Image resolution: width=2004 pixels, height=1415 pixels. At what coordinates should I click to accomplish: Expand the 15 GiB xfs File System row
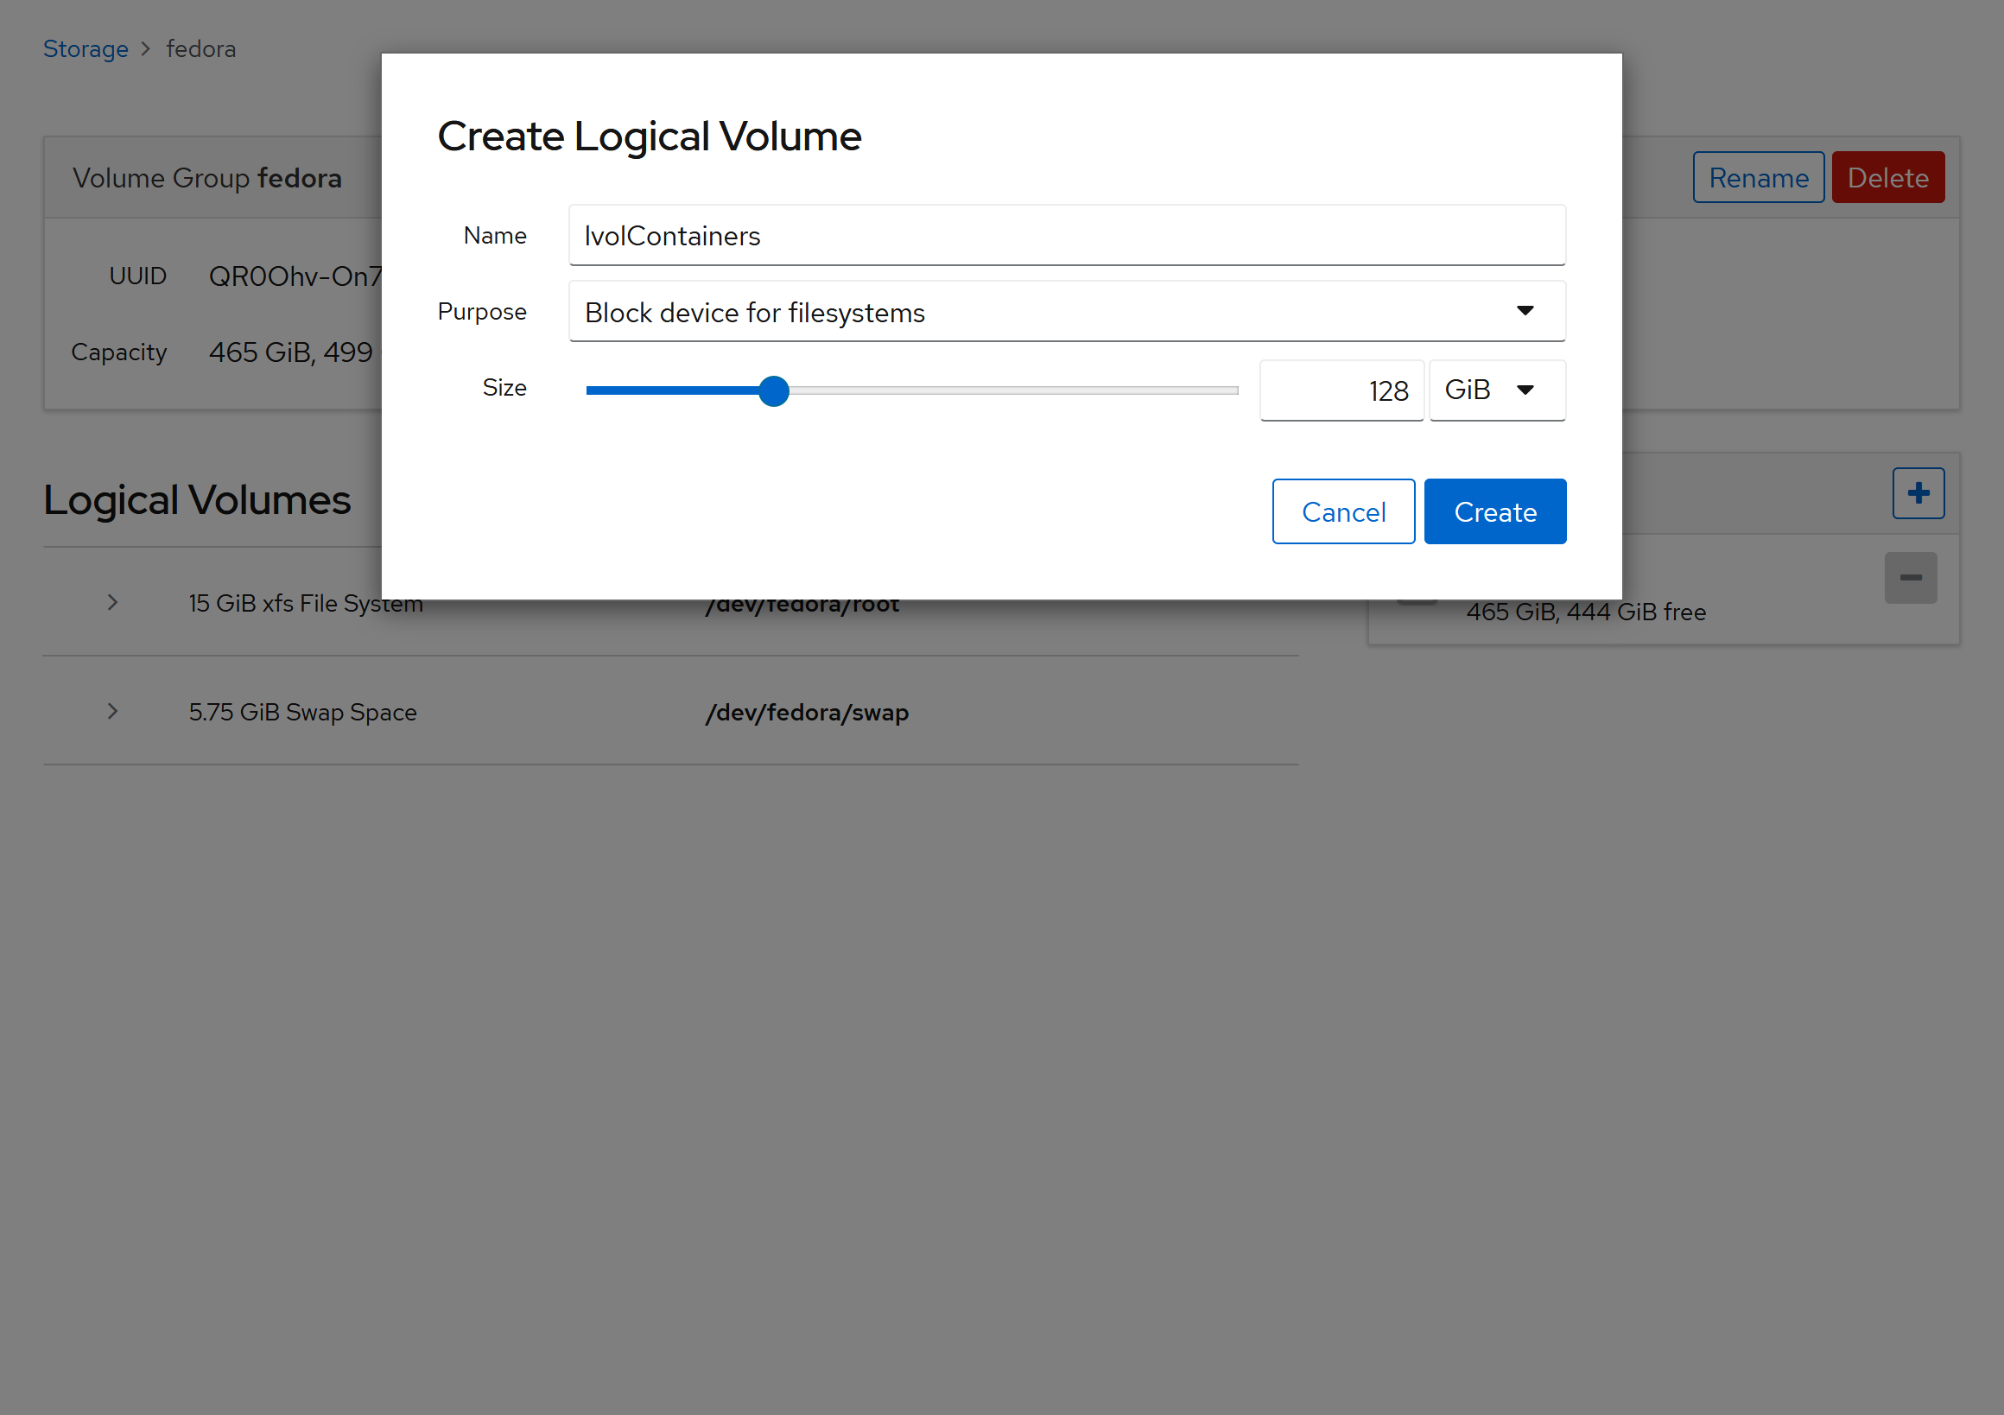pyautogui.click(x=112, y=602)
